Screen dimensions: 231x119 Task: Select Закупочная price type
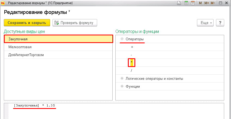click(58, 39)
